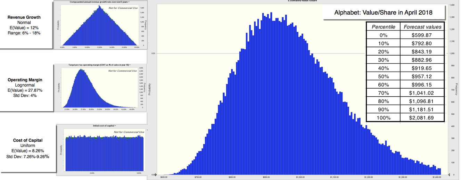This screenshot has height=180, width=461.
Task: Click the 'Initial cost of capital =' chart title
Action: click(x=105, y=125)
